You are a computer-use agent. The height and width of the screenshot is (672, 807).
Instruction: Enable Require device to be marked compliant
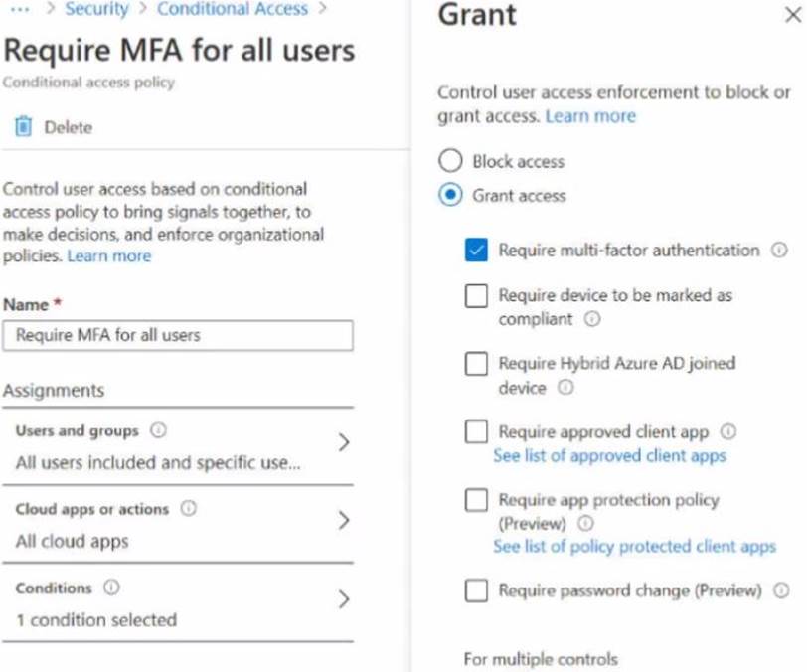pyautogui.click(x=476, y=296)
